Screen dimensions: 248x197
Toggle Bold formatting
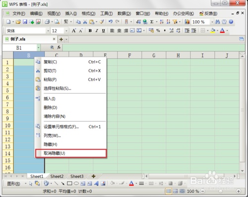coord(90,30)
